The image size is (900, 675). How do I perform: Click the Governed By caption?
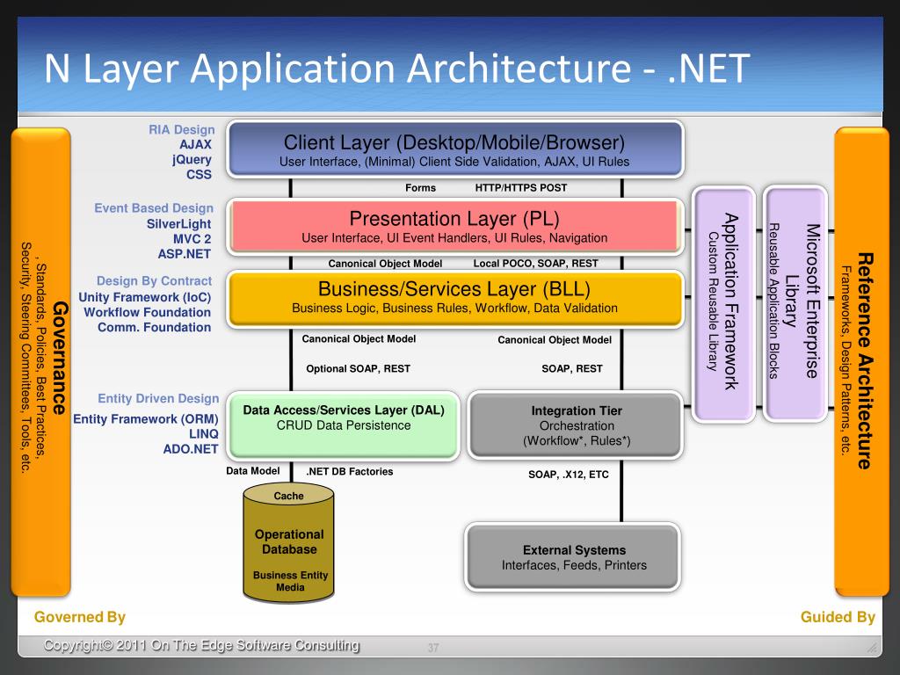80,617
